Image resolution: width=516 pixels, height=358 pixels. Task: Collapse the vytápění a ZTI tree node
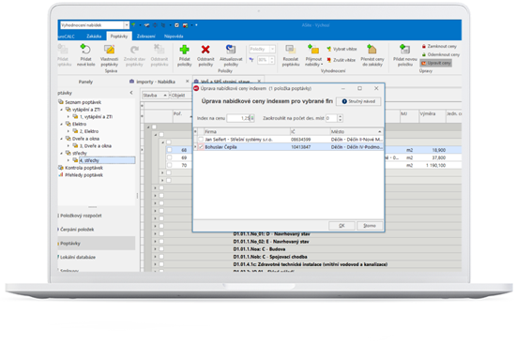tap(62, 110)
